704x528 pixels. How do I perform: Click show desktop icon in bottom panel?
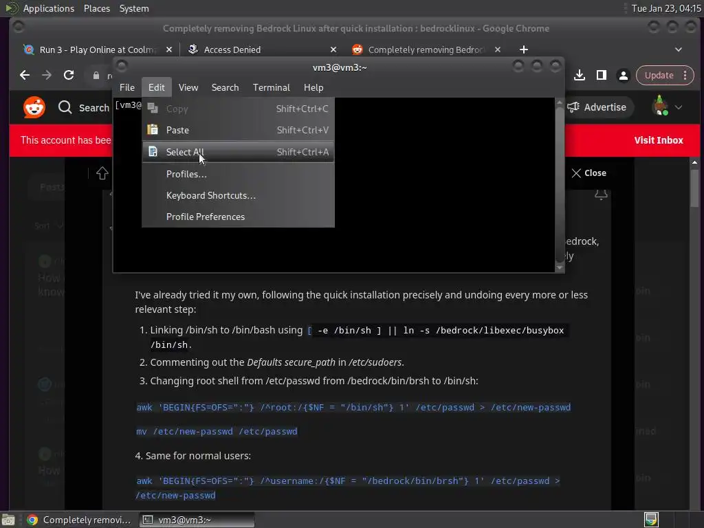[x=8, y=520]
